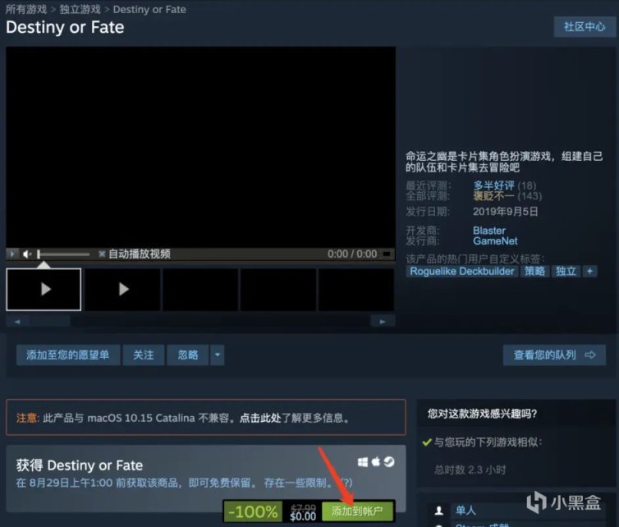Toggle the 自动播放视频 checkbox
The width and height of the screenshot is (619, 527).
click(102, 254)
